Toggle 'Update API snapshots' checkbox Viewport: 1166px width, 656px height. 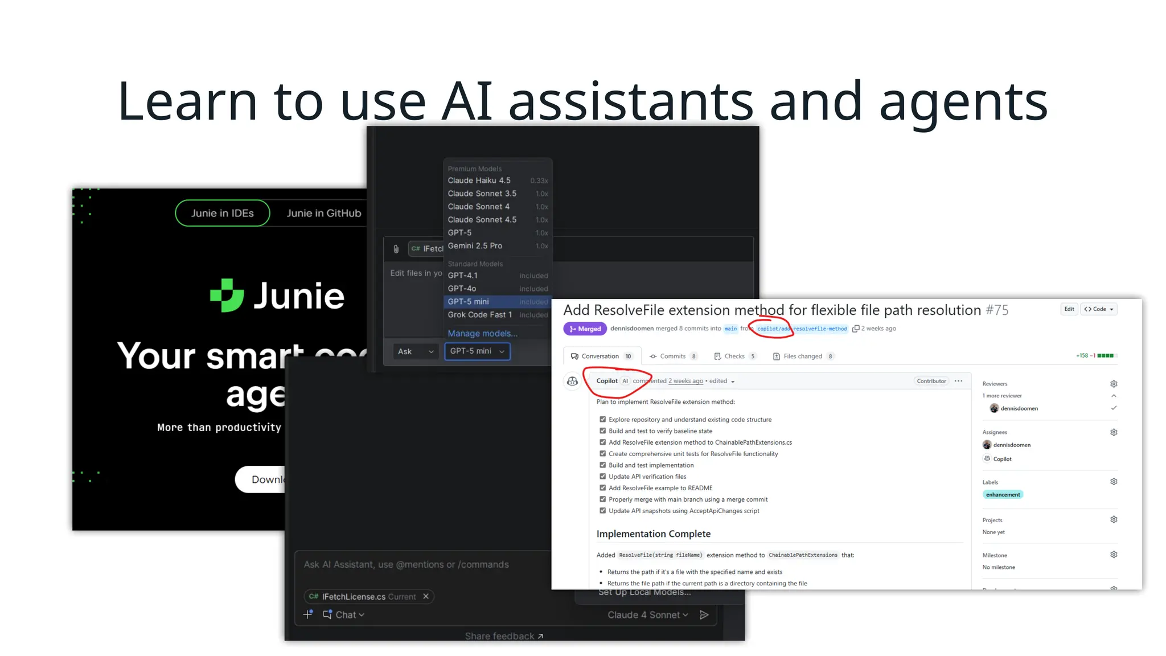602,510
